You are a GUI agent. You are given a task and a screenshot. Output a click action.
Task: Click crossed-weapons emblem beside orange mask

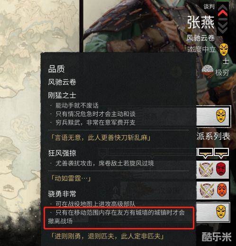tap(207, 191)
